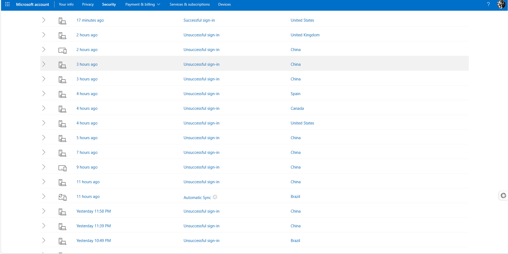The width and height of the screenshot is (508, 254).
Task: Click the Yesterday 11:58 PM timestamp
Action: coord(93,211)
